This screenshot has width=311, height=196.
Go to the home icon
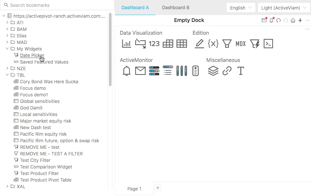293,20
